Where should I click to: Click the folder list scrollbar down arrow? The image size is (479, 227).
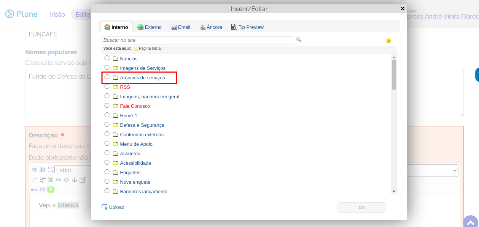coord(394,191)
